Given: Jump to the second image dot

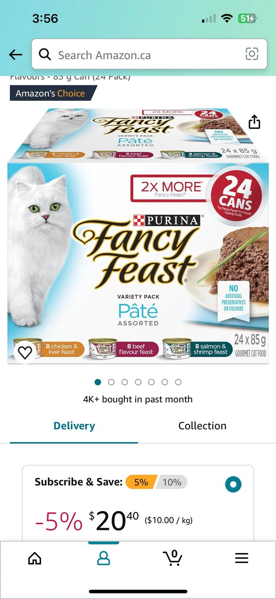Looking at the screenshot, I should (x=111, y=382).
